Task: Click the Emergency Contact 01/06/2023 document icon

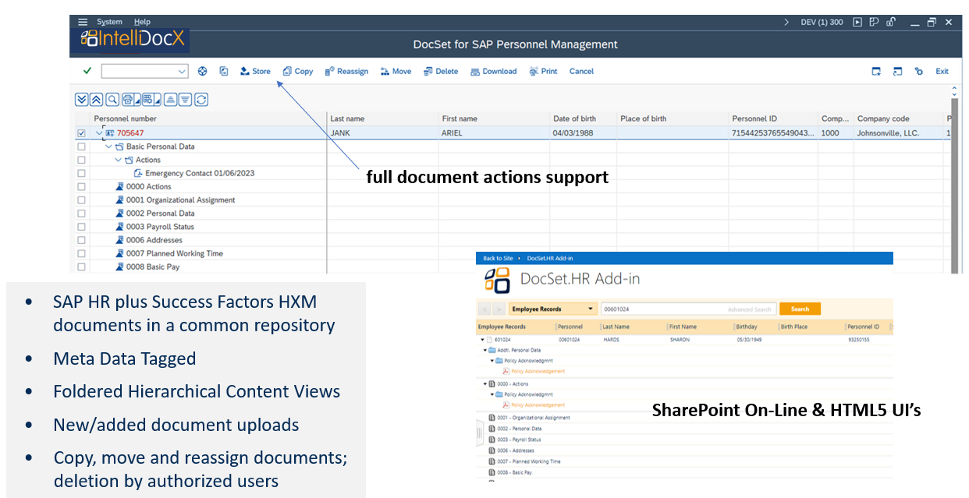Action: [x=138, y=173]
